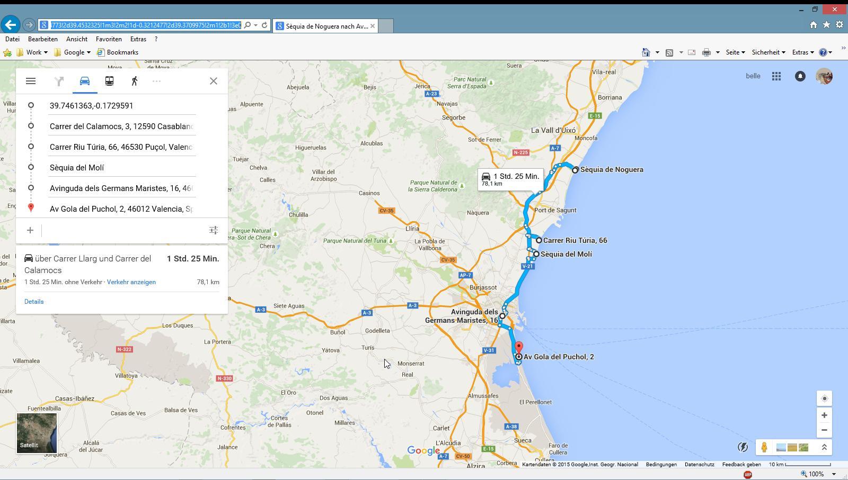
Task: Add another destination with plus icon
Action: [x=30, y=230]
